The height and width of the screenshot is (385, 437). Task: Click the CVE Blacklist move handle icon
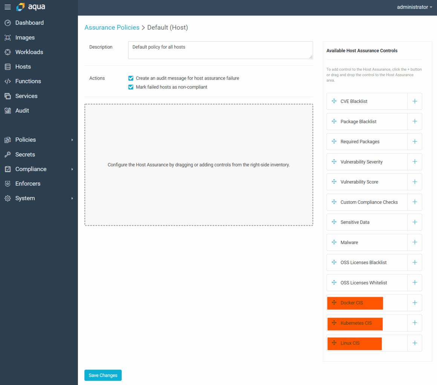click(x=334, y=101)
